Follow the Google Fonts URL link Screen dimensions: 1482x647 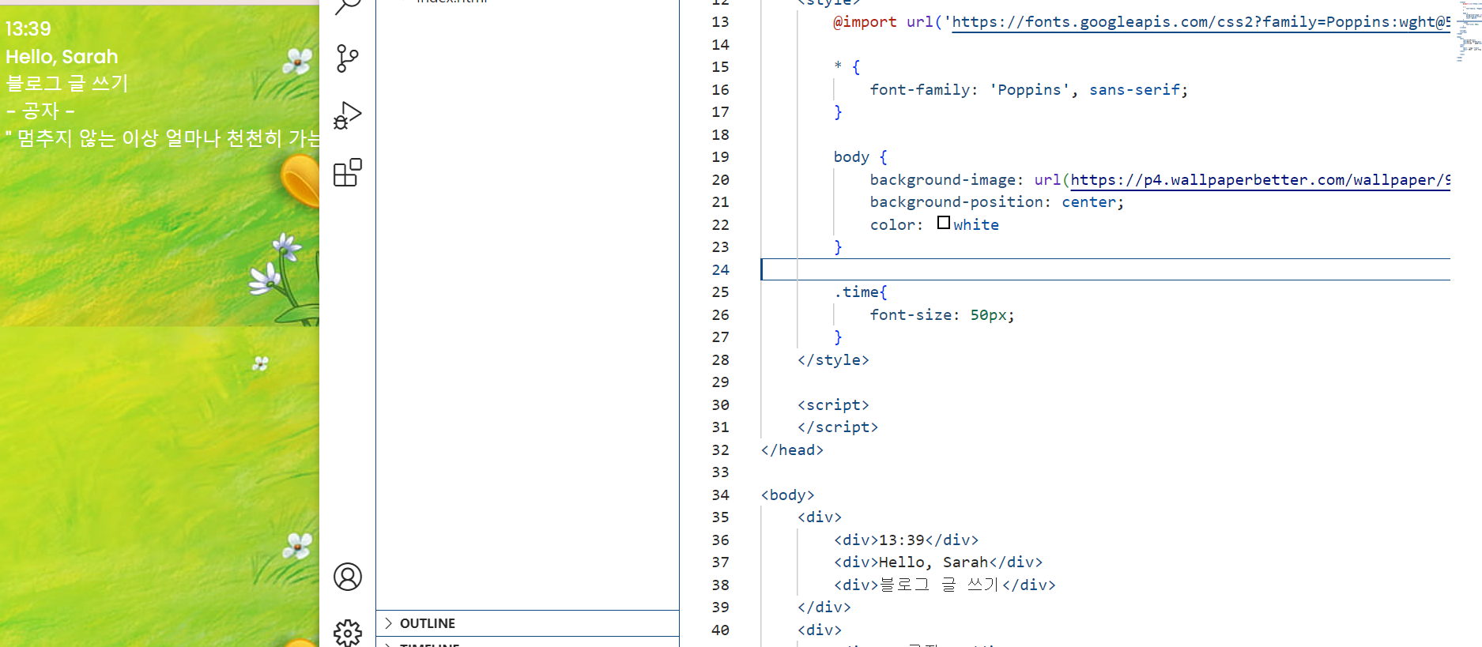click(1201, 22)
